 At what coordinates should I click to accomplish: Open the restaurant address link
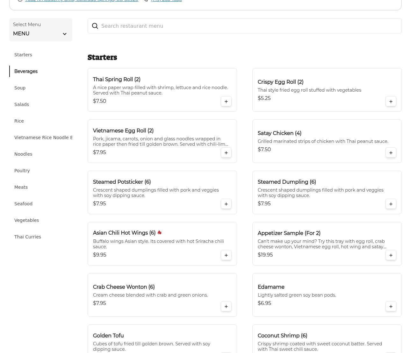(82, 1)
